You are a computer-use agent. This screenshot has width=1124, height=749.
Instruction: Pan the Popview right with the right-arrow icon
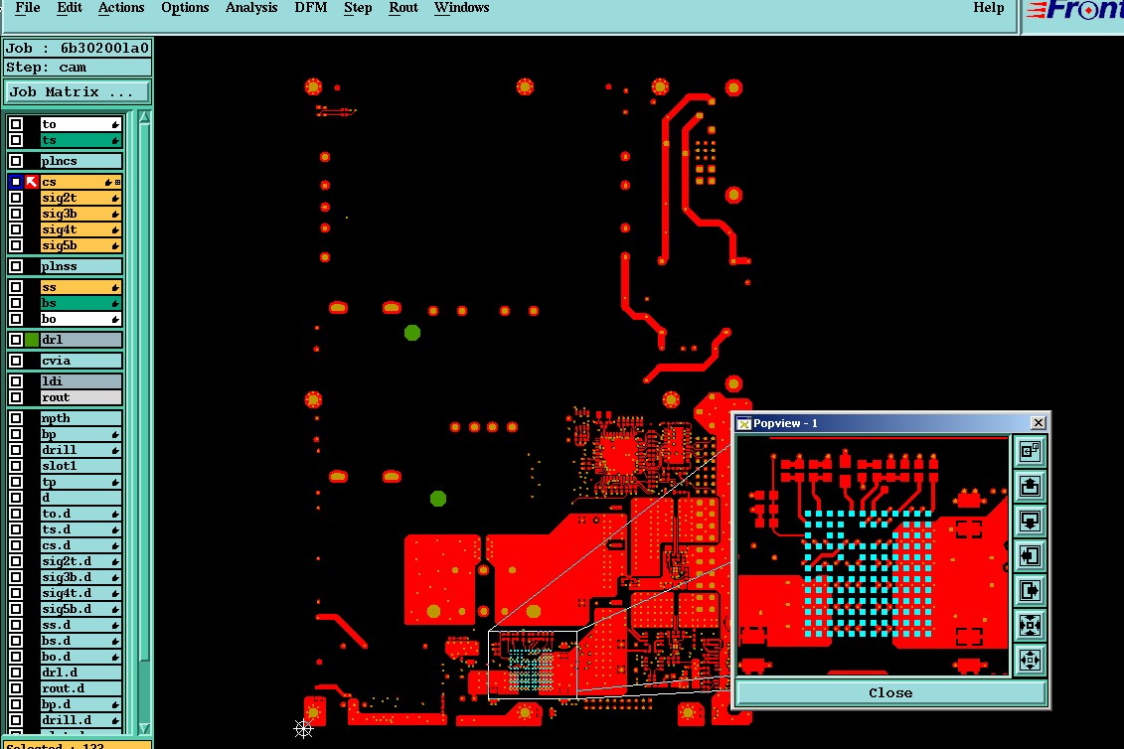(x=1031, y=591)
